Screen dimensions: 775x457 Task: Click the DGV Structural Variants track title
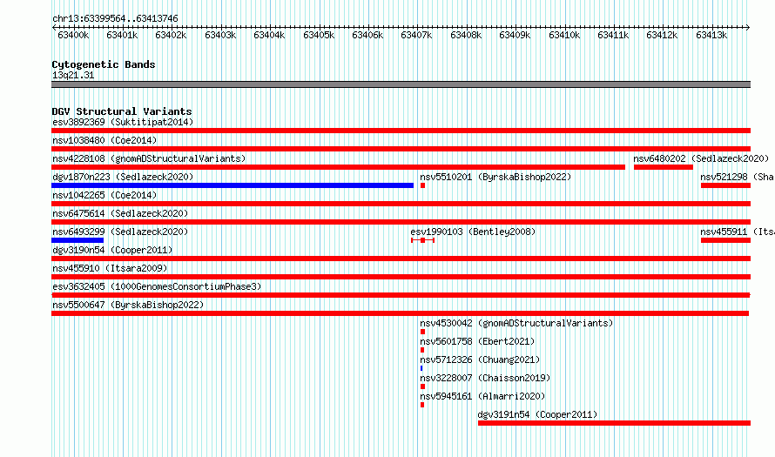(x=122, y=111)
